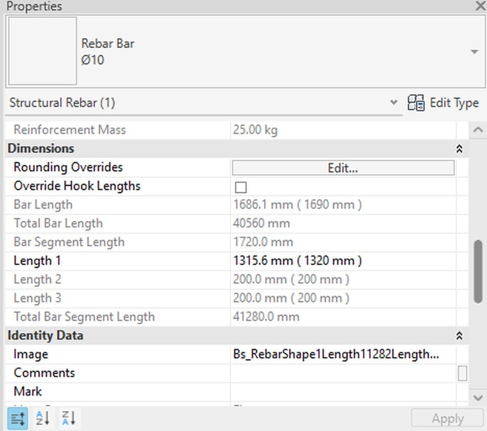The width and height of the screenshot is (487, 431).
Task: Sort properties alphabetically A to Z
Action: (43, 419)
